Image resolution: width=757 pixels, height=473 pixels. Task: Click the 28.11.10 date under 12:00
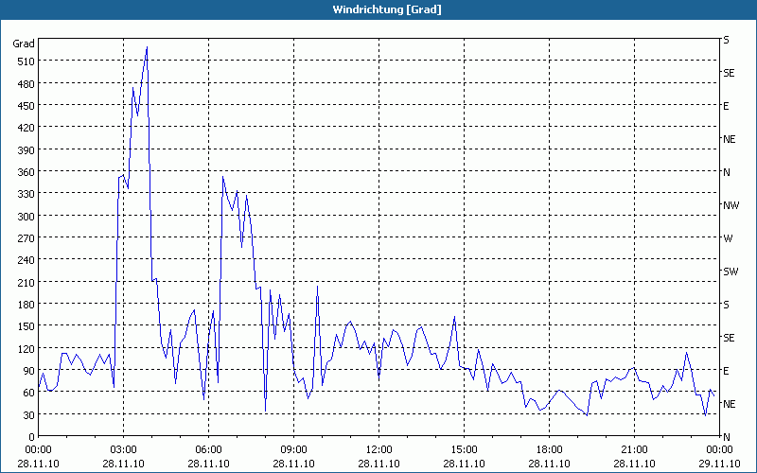coord(379,464)
